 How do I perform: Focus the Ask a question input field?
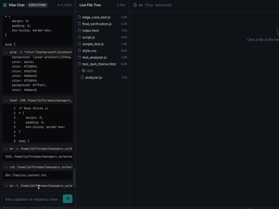pos(32,199)
